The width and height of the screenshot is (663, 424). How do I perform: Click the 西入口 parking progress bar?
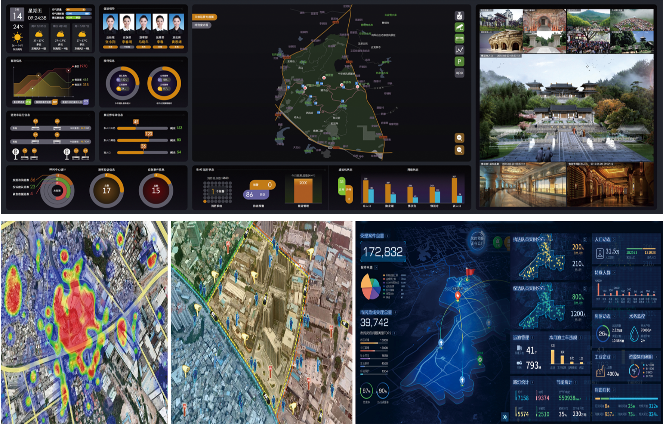coord(142,152)
